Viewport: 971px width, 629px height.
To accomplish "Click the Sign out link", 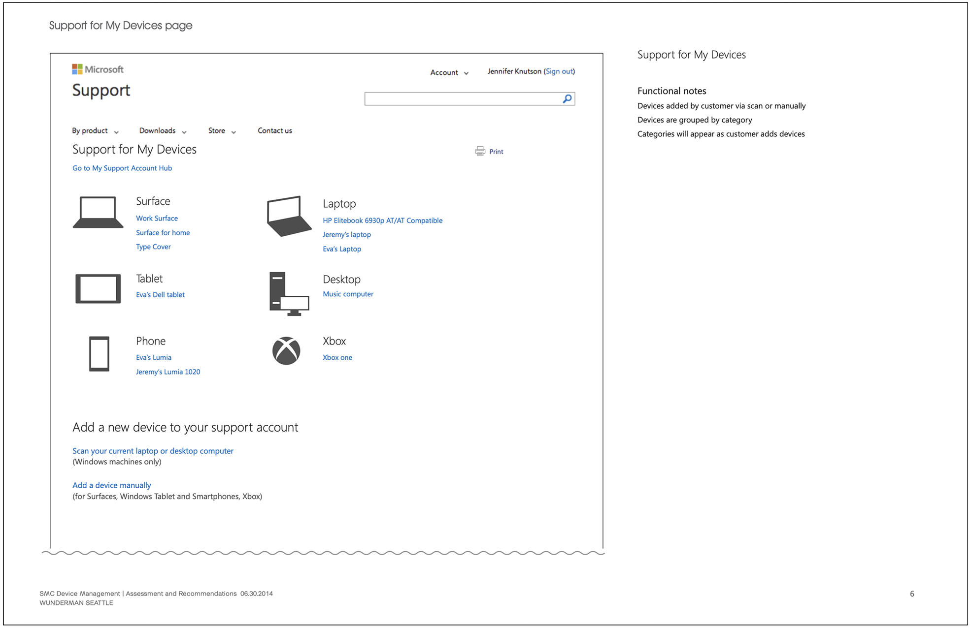I will pos(559,71).
